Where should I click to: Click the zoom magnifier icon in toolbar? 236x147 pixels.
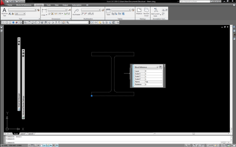68,22
